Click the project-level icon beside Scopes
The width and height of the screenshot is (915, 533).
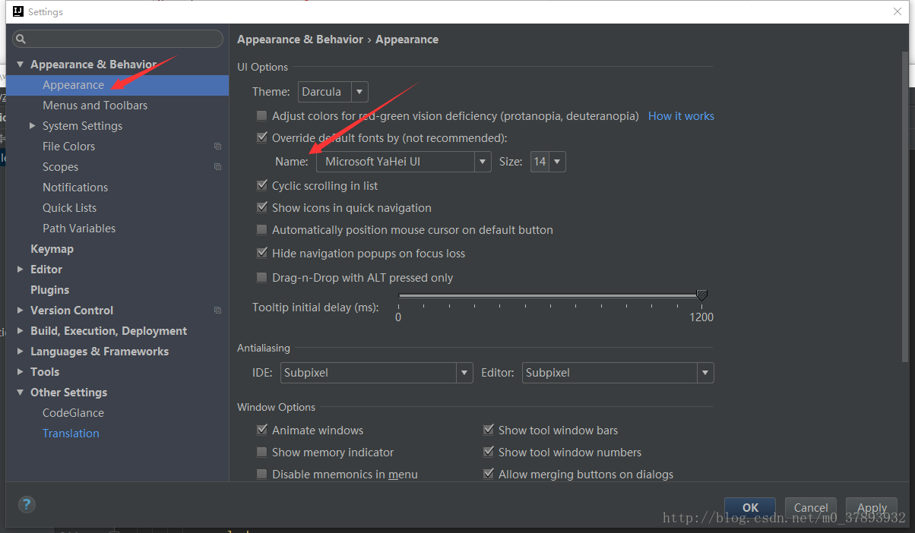(217, 167)
